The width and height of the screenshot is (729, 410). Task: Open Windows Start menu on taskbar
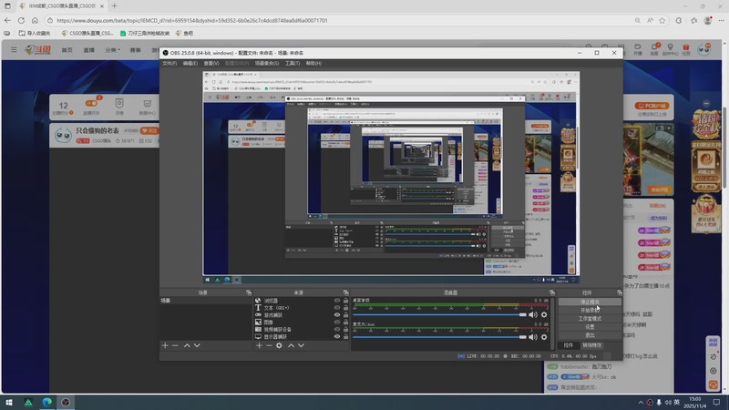[9, 402]
